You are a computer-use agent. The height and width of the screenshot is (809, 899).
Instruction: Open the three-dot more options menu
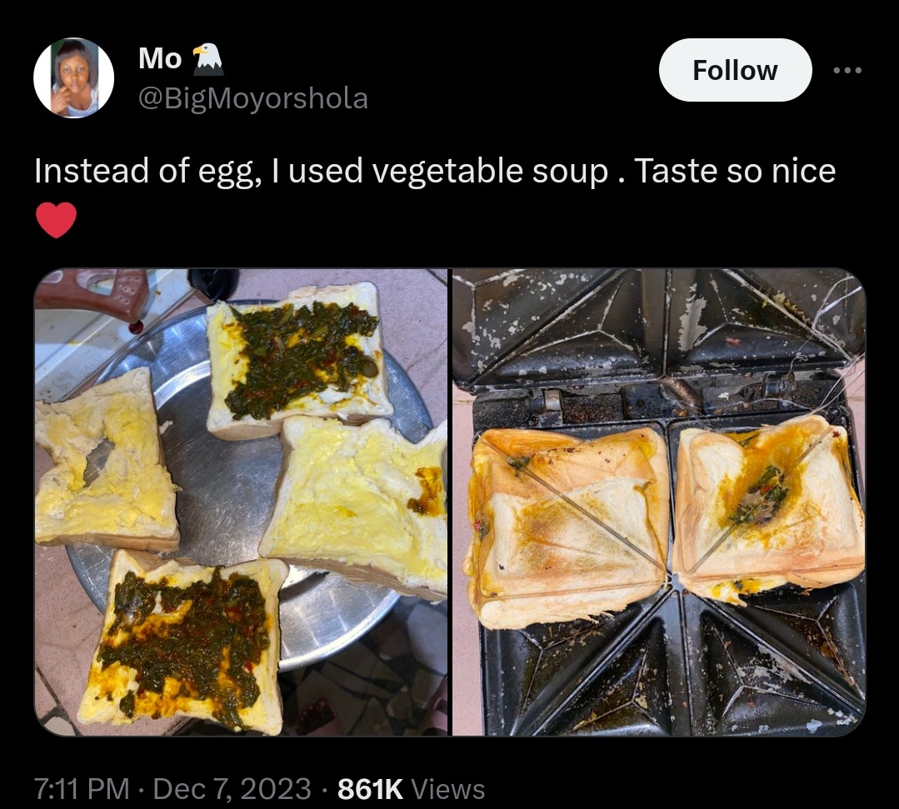click(848, 71)
